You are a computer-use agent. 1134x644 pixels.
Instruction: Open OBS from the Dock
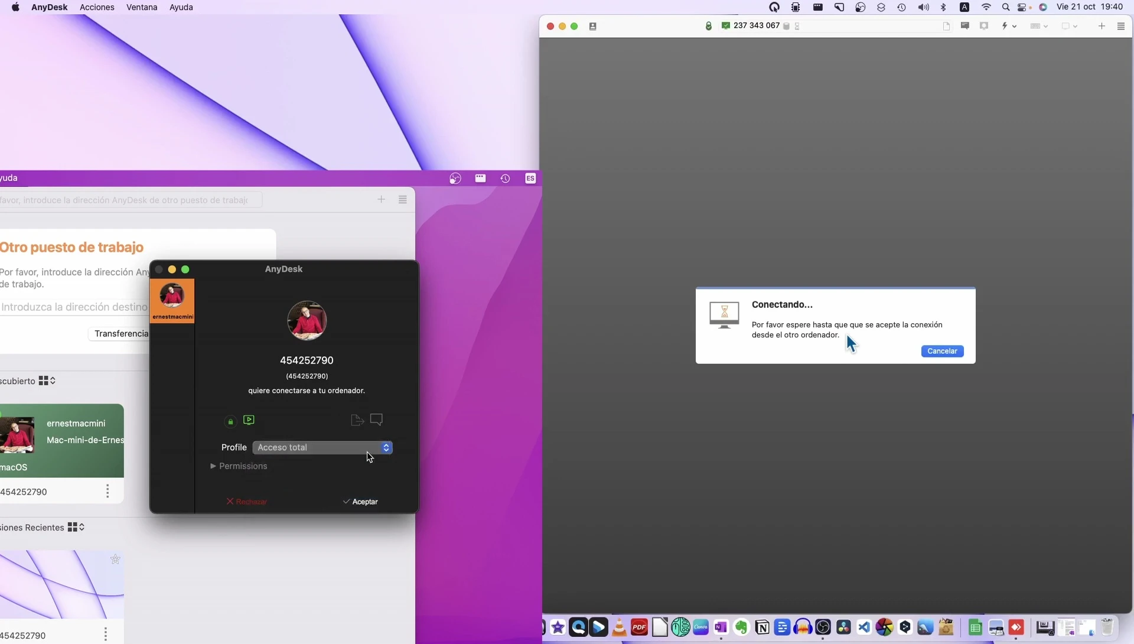tap(823, 627)
